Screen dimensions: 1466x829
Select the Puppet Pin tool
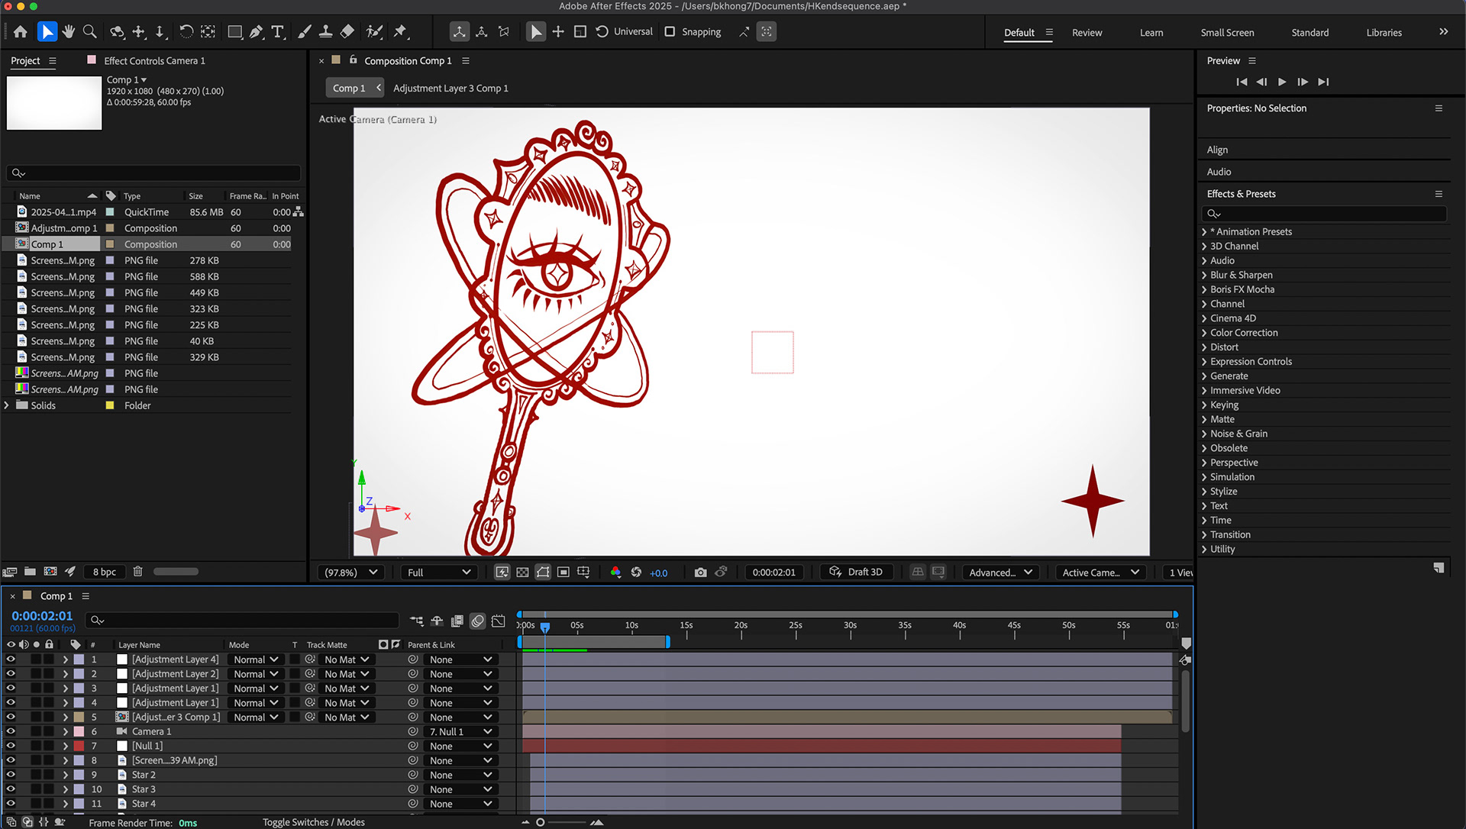[400, 31]
